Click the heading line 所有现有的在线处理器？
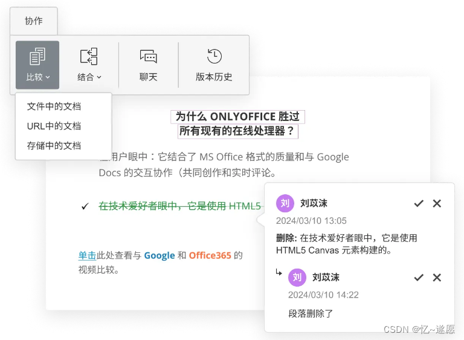 (237, 131)
